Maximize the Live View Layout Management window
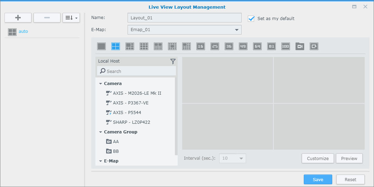 [354, 7]
